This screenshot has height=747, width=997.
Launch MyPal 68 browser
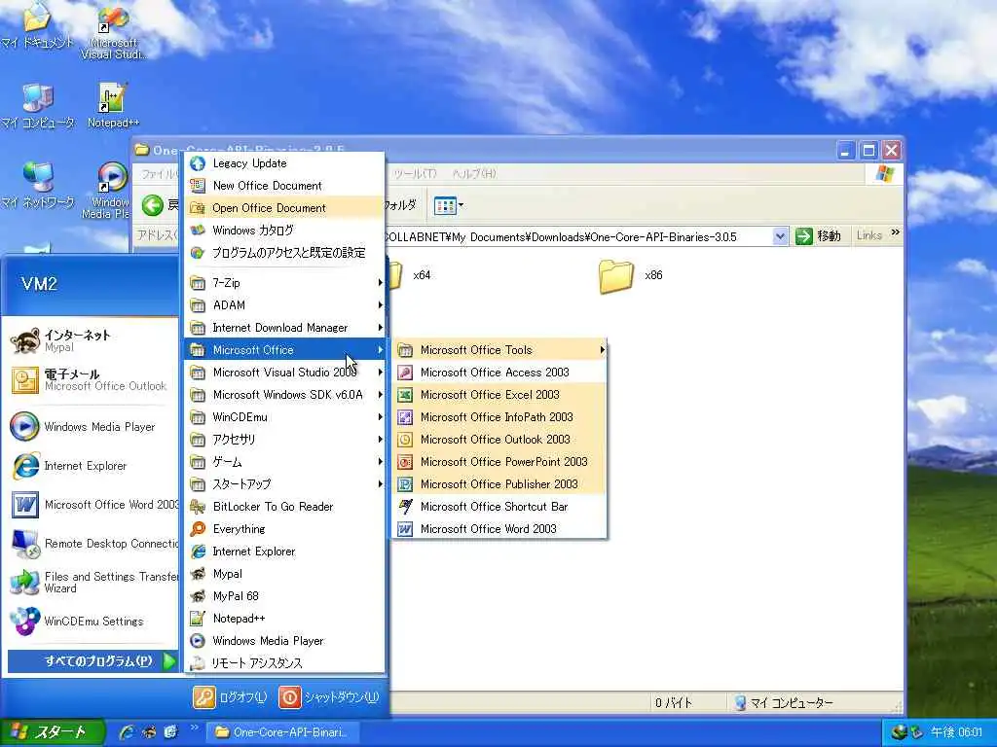[x=284, y=596]
